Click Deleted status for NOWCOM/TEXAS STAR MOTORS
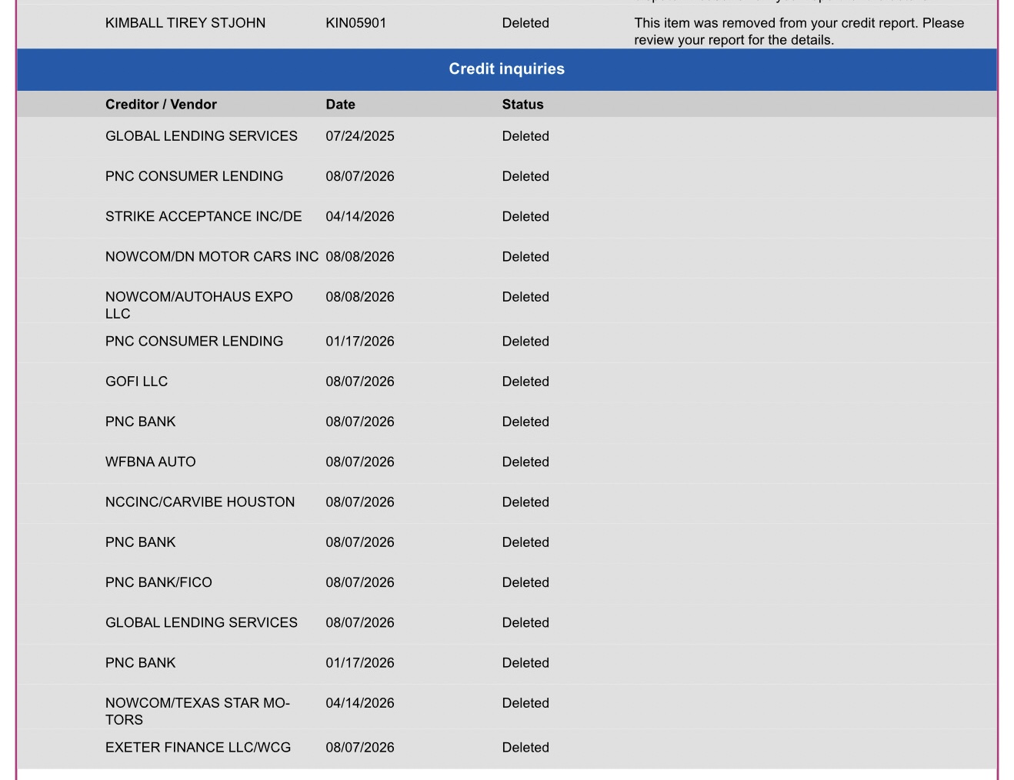The image size is (1014, 780). point(525,703)
